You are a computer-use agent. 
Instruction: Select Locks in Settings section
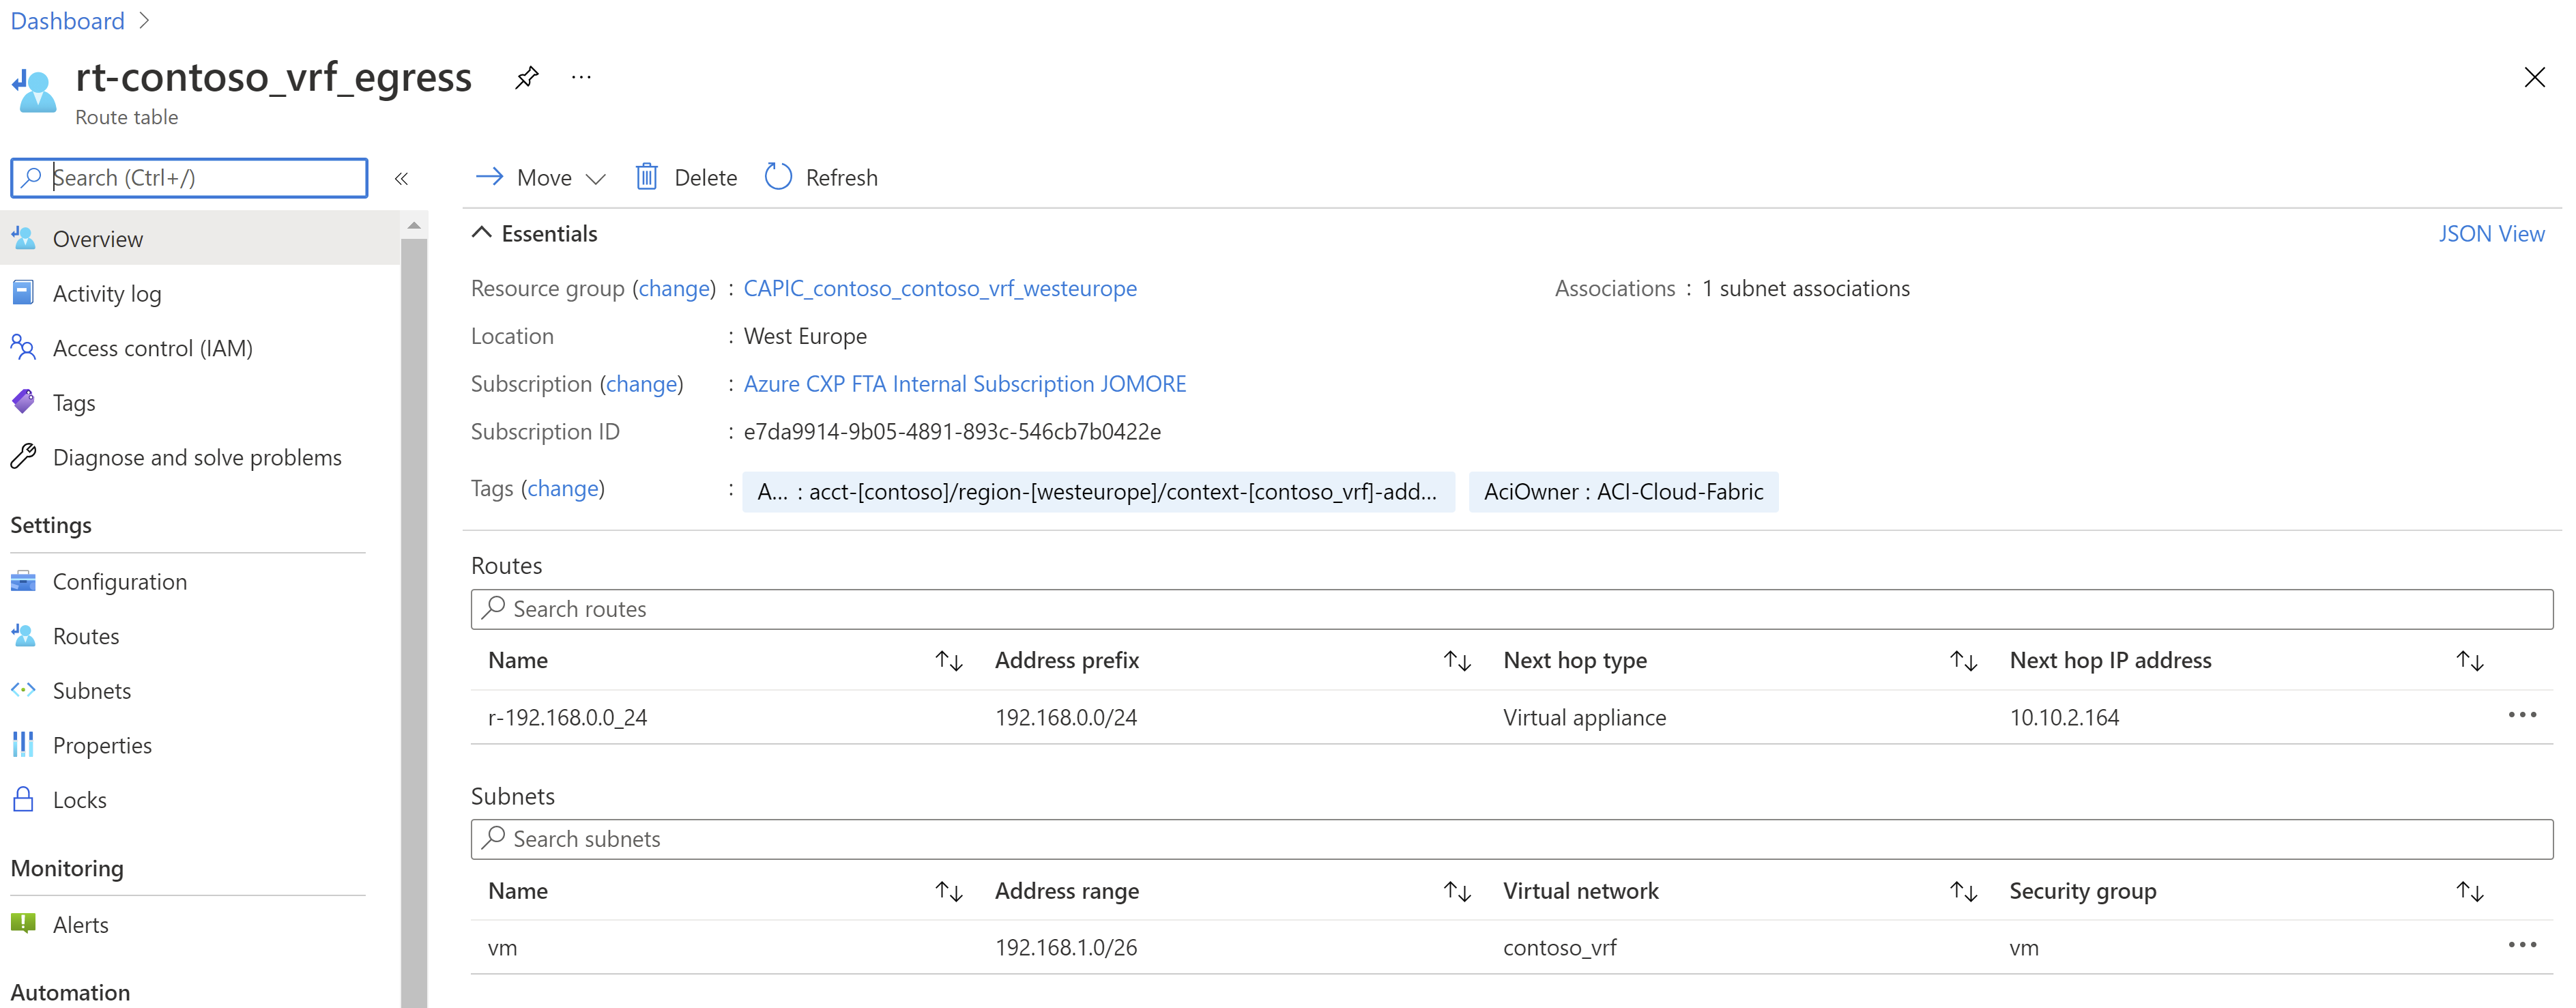[x=79, y=799]
